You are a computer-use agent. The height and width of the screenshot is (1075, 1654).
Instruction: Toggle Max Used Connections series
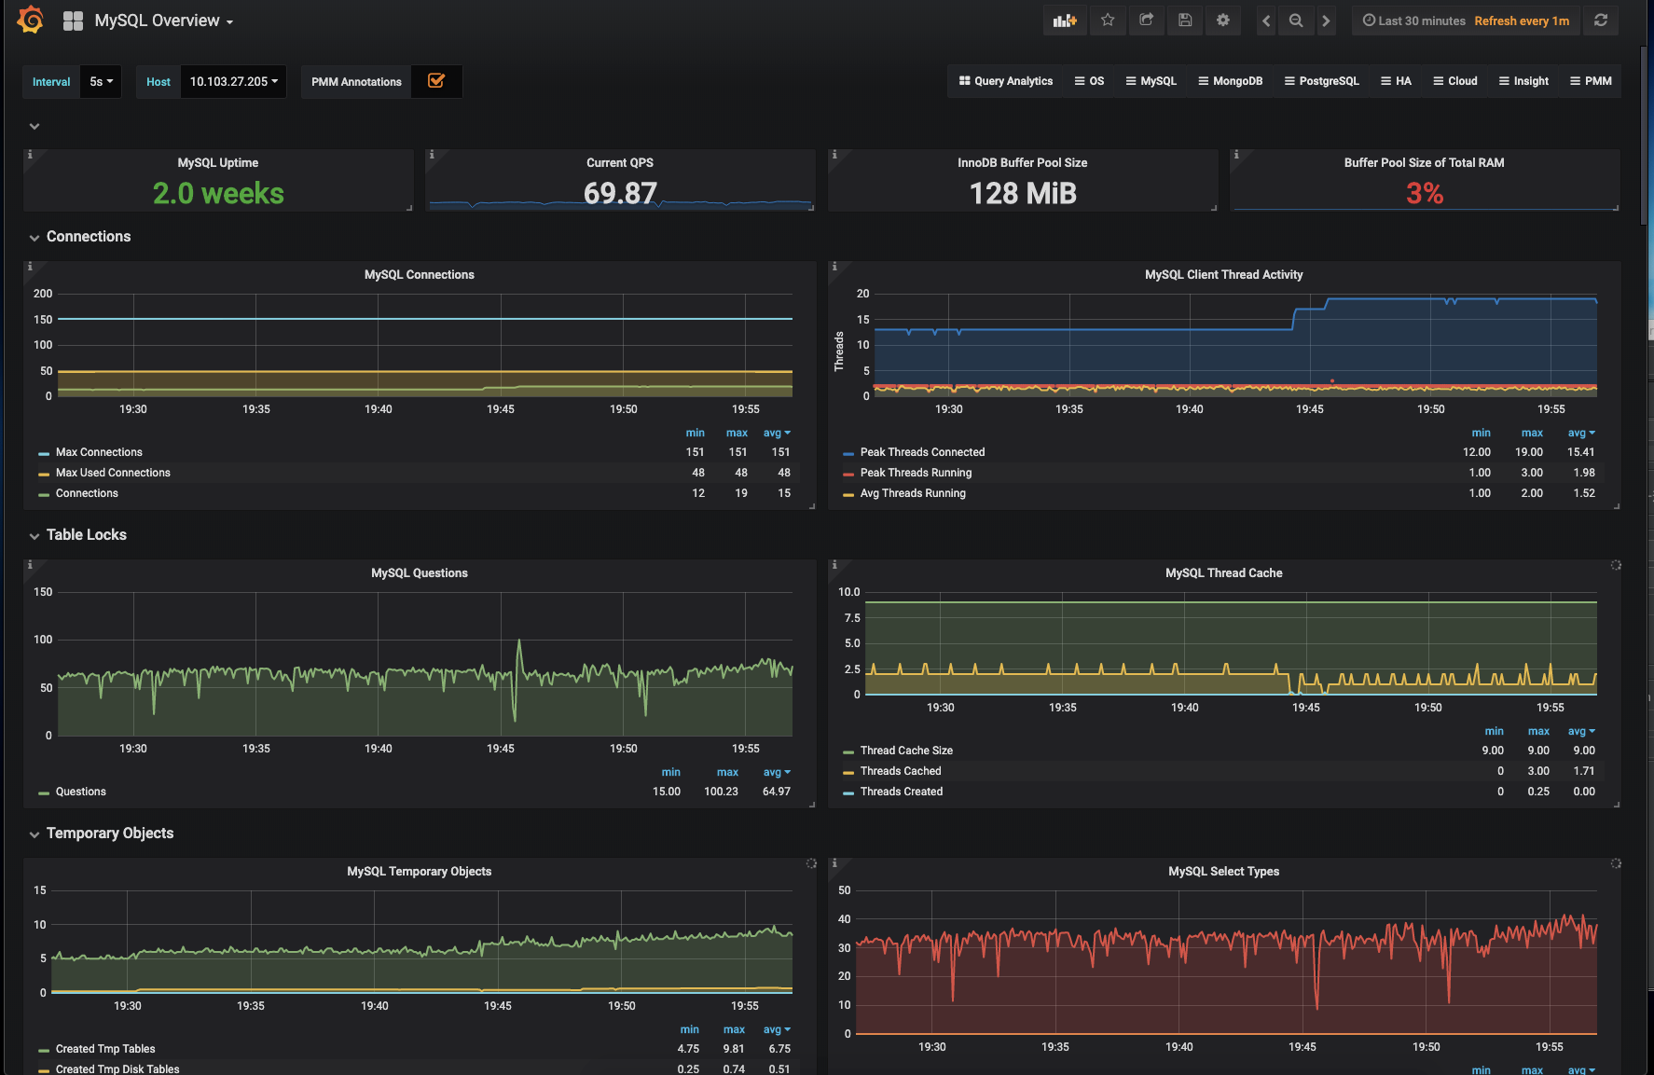point(113,473)
